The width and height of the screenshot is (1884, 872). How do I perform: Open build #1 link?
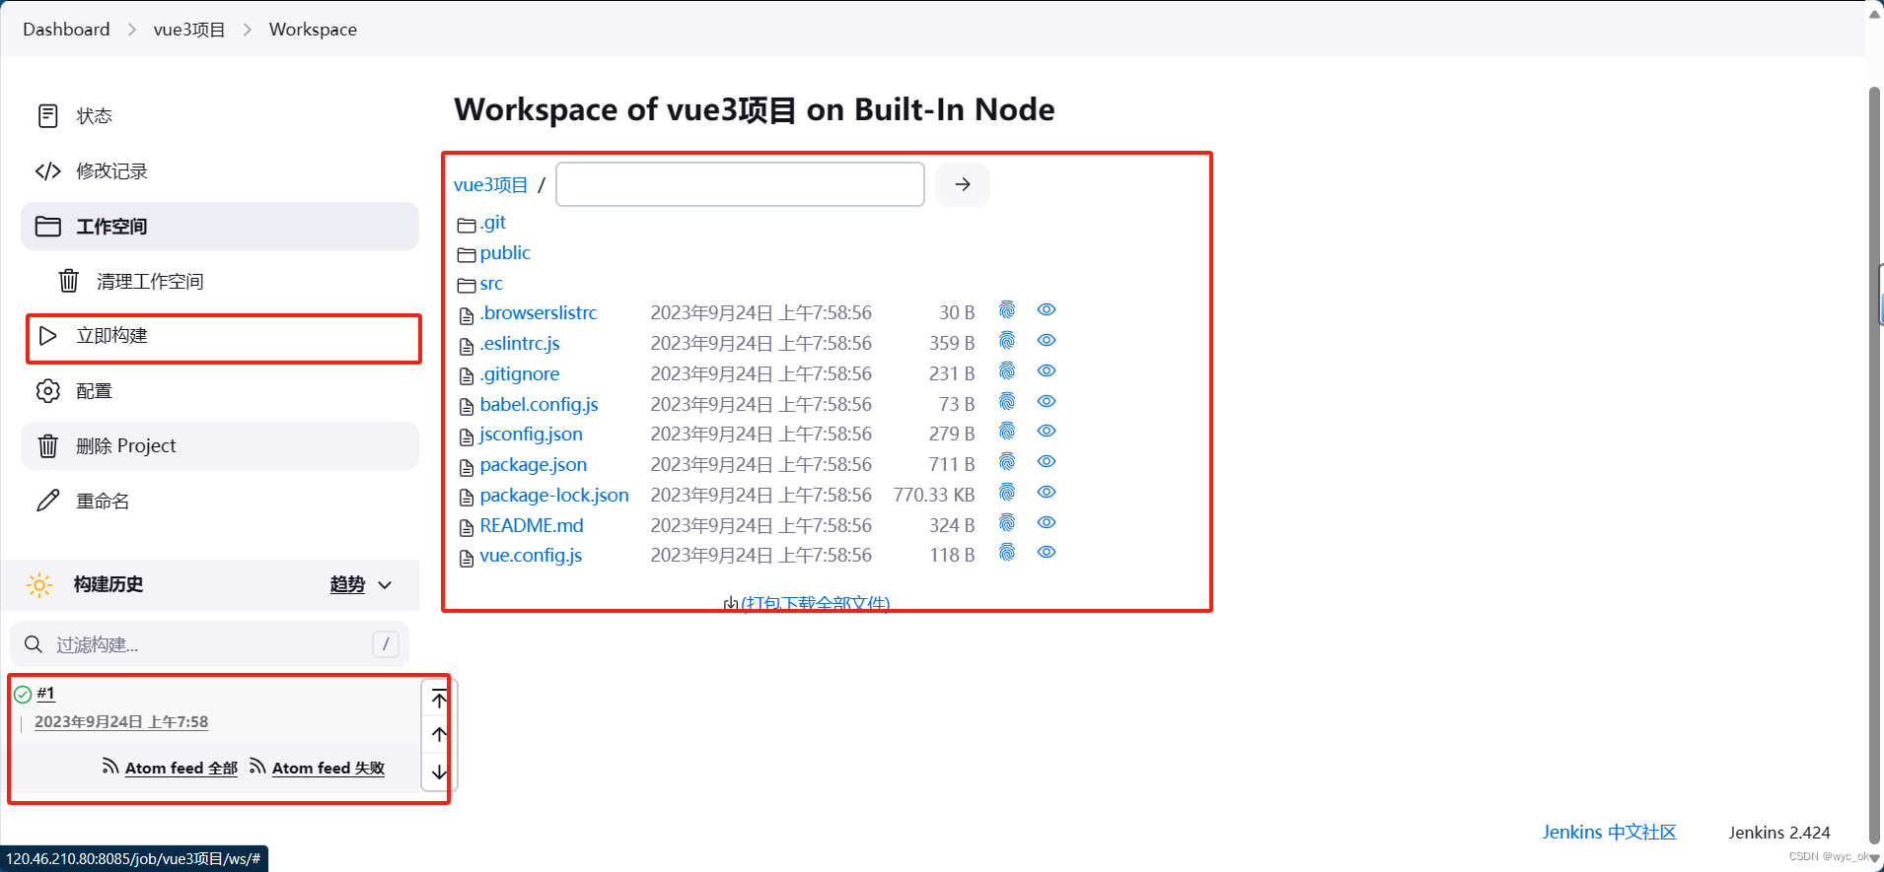tap(45, 694)
